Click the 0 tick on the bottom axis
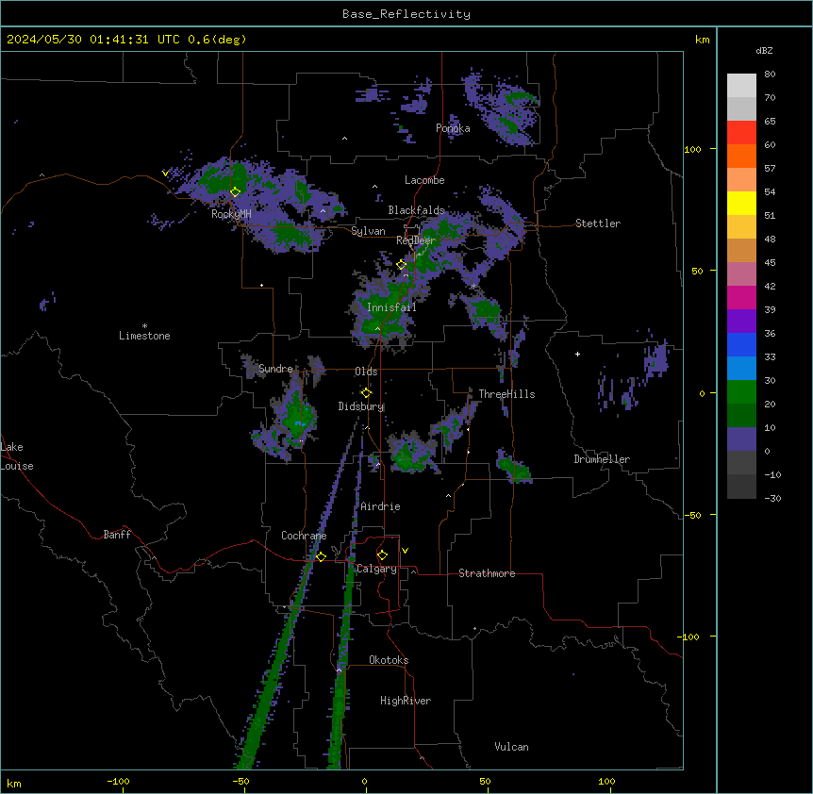 (x=364, y=782)
